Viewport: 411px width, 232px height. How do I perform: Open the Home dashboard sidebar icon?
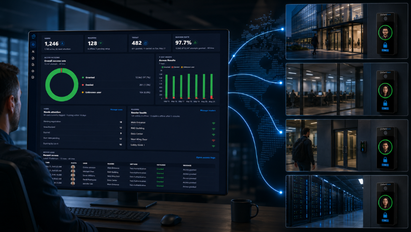click(x=33, y=44)
